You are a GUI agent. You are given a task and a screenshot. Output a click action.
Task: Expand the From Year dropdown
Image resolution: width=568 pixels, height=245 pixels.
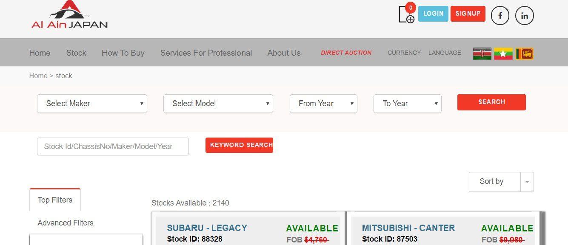point(323,104)
